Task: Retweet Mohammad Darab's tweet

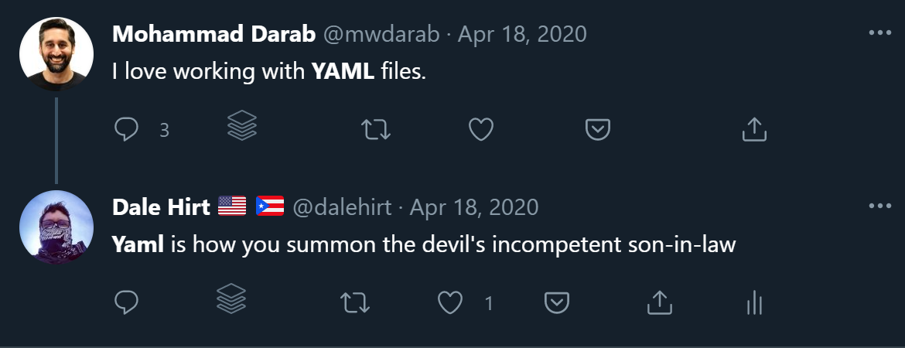Action: [377, 129]
